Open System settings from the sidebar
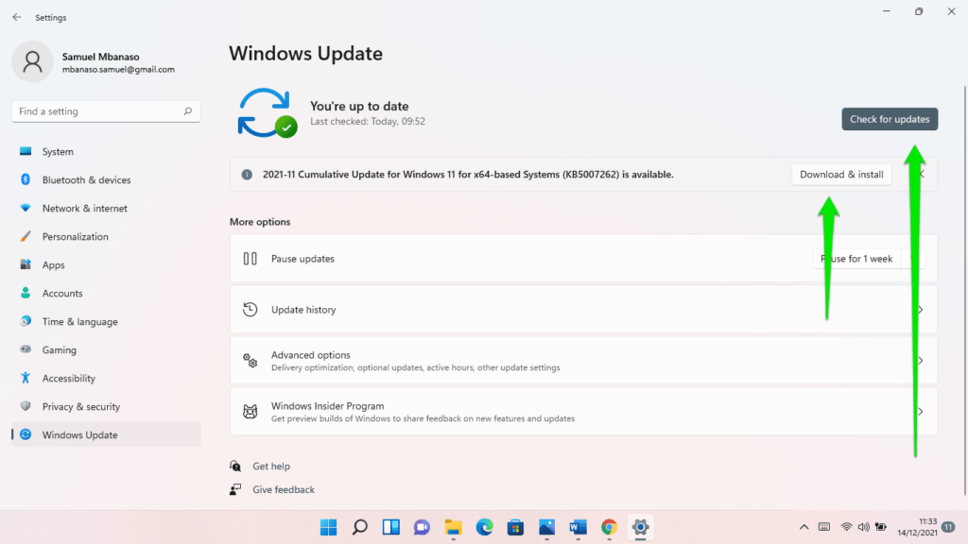The height and width of the screenshot is (544, 968). 57,151
